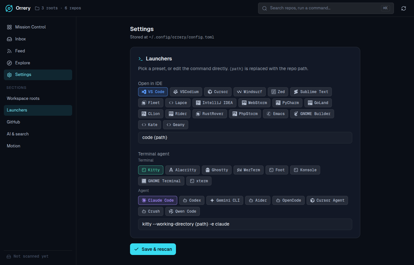Select the IntelliJ IDEA preset
Viewport: 414px width, 265px height.
click(214, 103)
